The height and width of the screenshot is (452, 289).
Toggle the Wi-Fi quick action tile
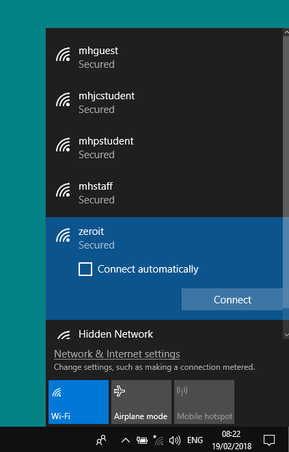tap(79, 402)
